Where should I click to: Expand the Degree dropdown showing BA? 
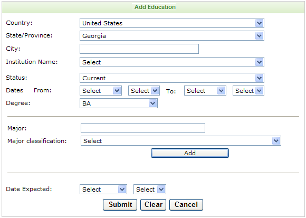click(119, 103)
